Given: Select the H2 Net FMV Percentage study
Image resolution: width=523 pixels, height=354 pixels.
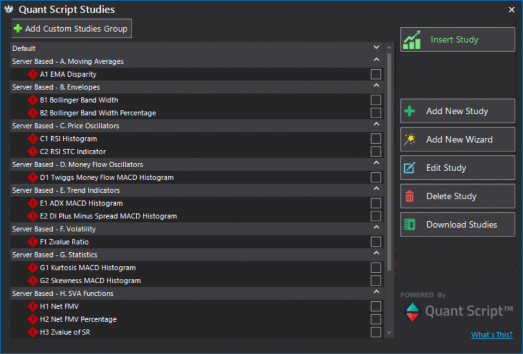Looking at the screenshot, I should 78,319.
